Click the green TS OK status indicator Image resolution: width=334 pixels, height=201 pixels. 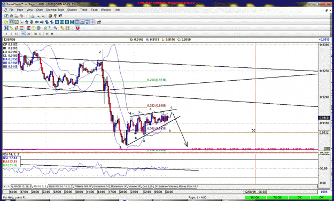tap(277, 198)
